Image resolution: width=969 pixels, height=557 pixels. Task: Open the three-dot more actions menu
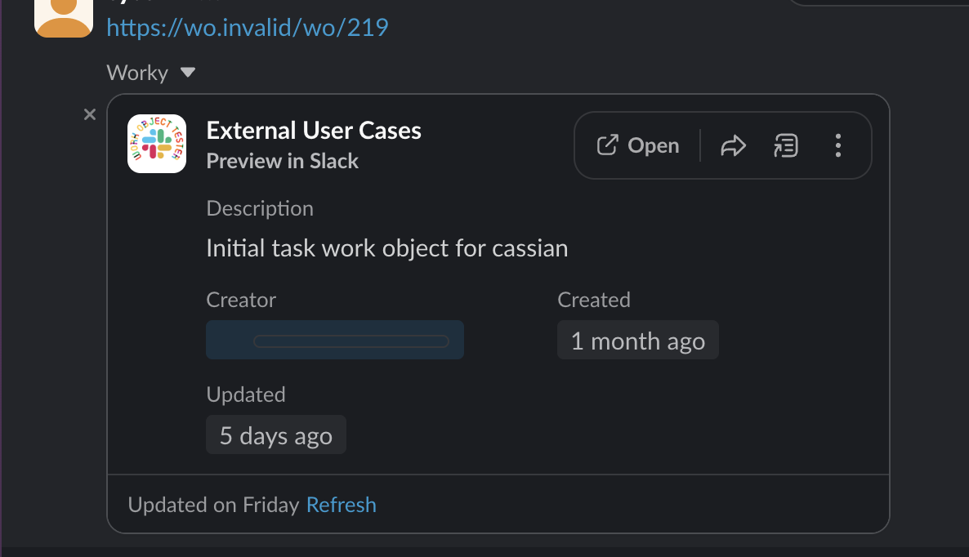(x=837, y=146)
